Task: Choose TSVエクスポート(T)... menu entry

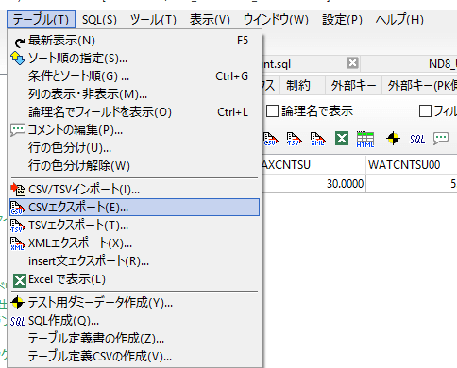Action: point(135,226)
